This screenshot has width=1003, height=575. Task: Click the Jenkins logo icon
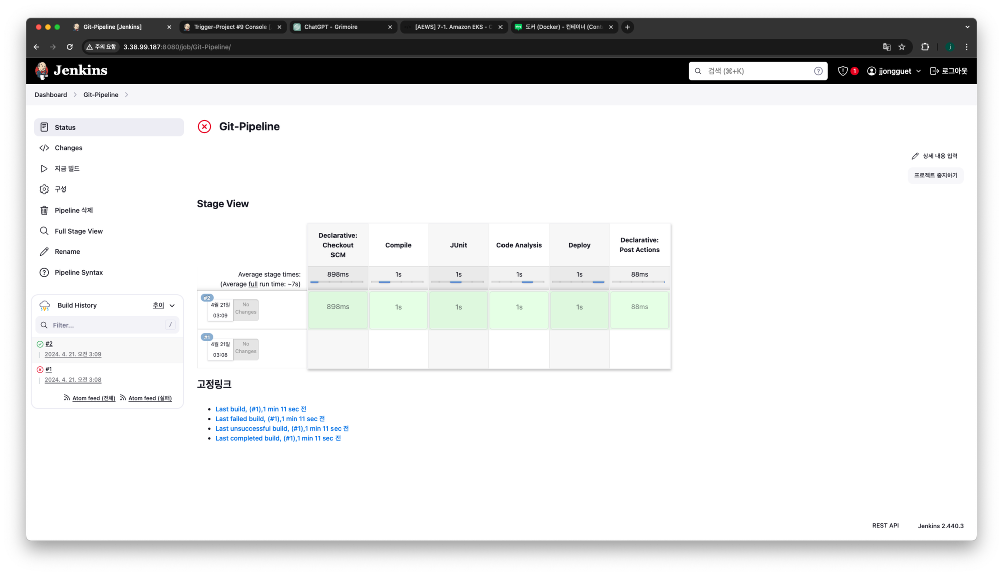(42, 71)
